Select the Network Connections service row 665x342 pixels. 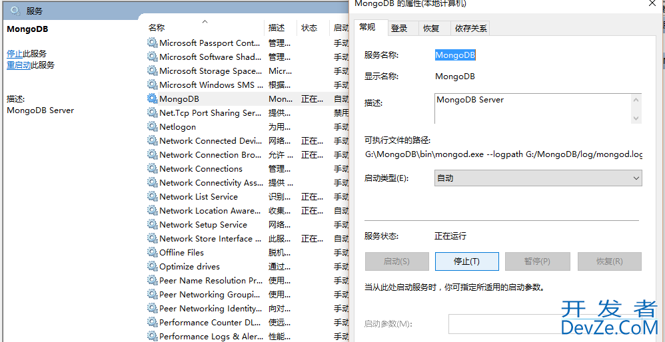248,168
